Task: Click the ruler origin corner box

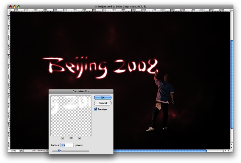Action: pos(9,10)
